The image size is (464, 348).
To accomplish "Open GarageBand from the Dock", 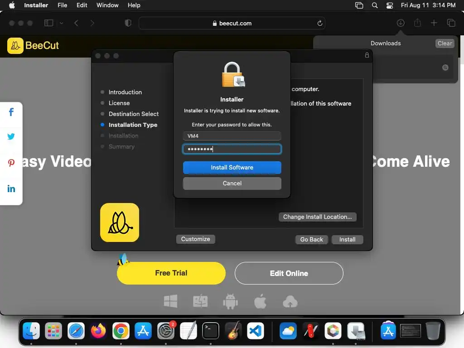I will pos(233,330).
